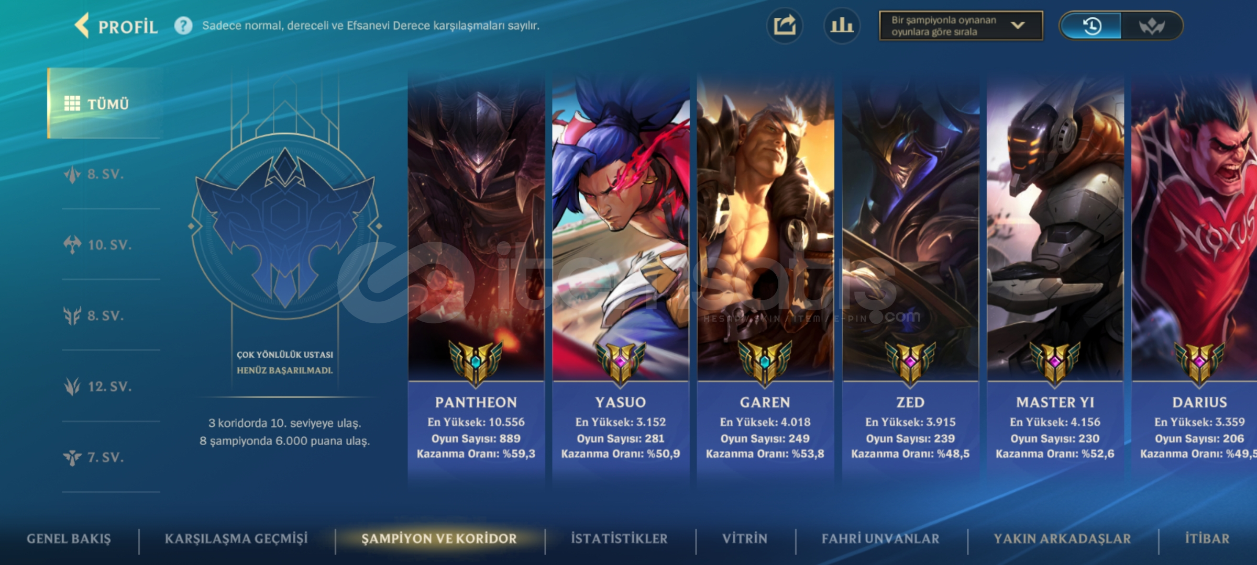Open the Yasuo champion card
The height and width of the screenshot is (565, 1257).
[x=621, y=277]
